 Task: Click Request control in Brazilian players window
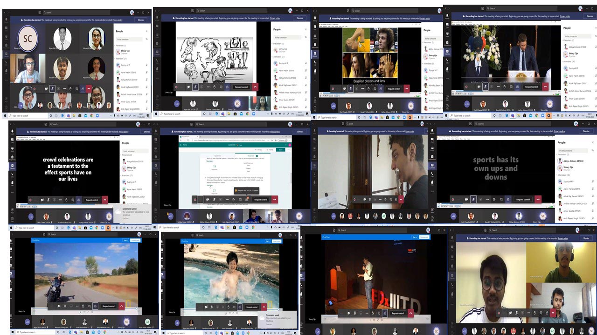point(394,88)
